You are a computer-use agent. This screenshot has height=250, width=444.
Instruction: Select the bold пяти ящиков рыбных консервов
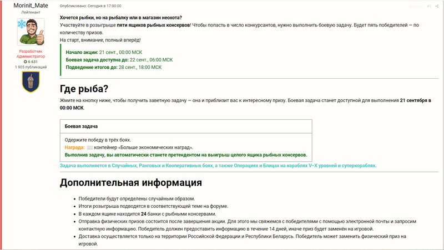[153, 25]
